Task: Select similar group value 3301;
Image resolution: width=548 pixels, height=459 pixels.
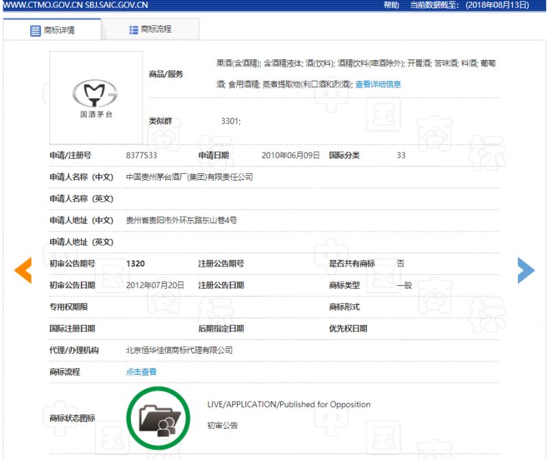Action: click(x=231, y=121)
